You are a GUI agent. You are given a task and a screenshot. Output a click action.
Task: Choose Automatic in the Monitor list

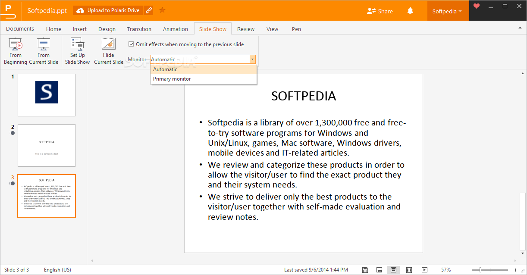pos(204,69)
